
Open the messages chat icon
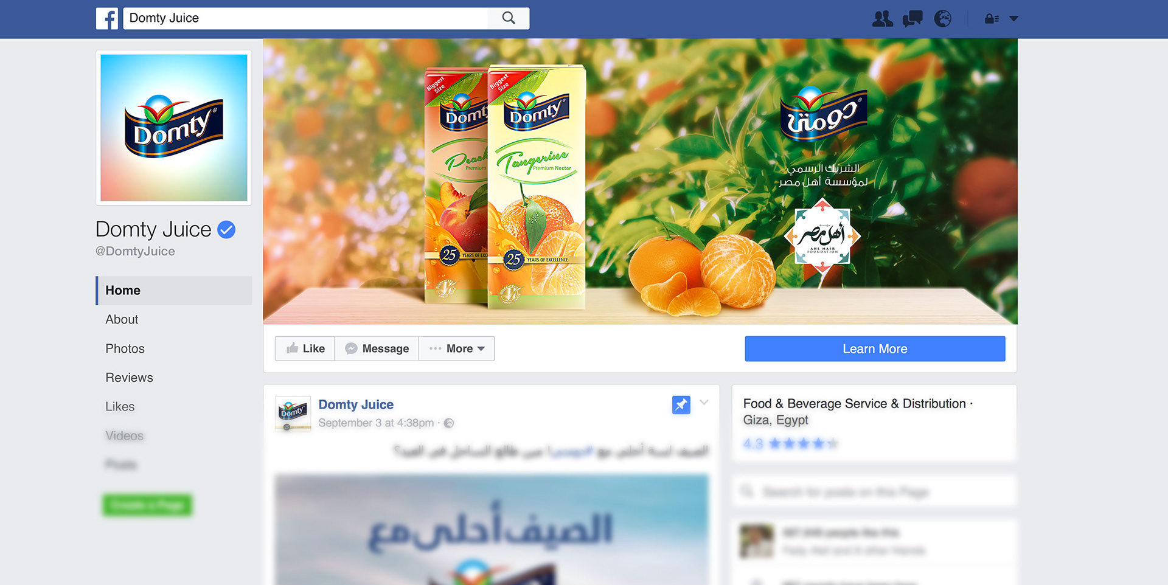tap(912, 19)
